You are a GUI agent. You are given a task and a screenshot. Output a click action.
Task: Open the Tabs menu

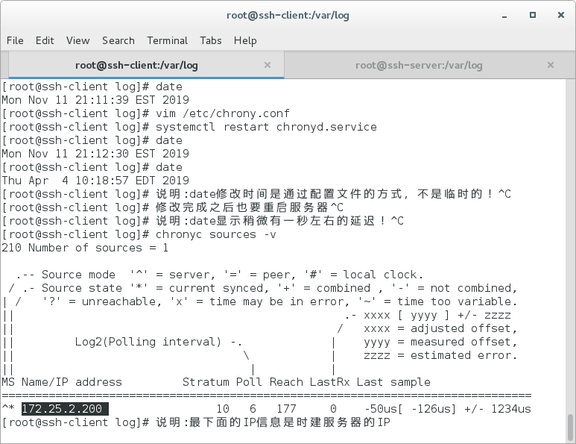click(x=210, y=40)
